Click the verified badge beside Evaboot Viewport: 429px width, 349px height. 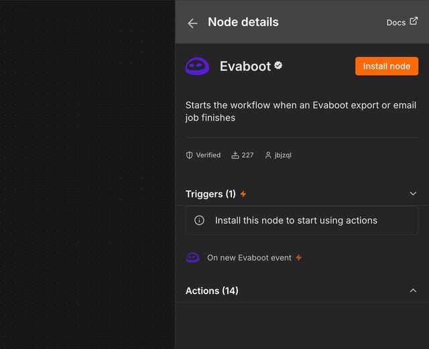278,66
